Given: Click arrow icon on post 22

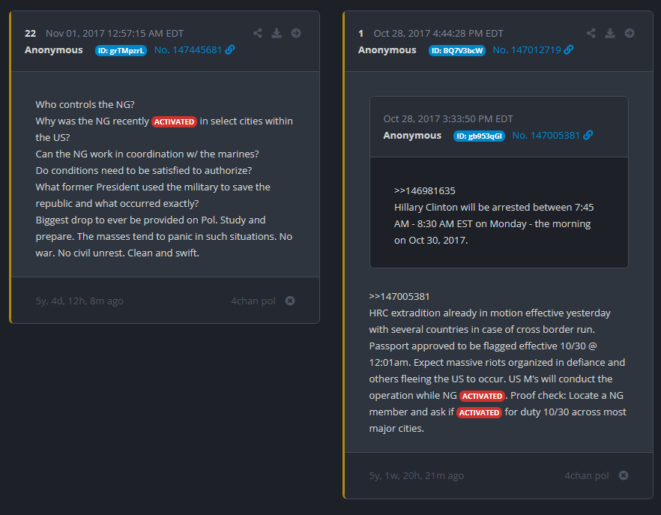Looking at the screenshot, I should (296, 33).
